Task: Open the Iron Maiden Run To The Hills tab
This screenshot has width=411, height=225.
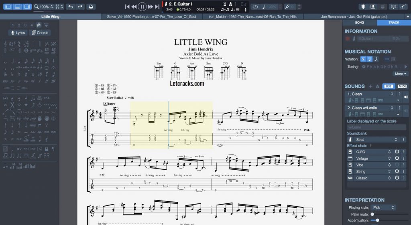Action: tap(252, 16)
